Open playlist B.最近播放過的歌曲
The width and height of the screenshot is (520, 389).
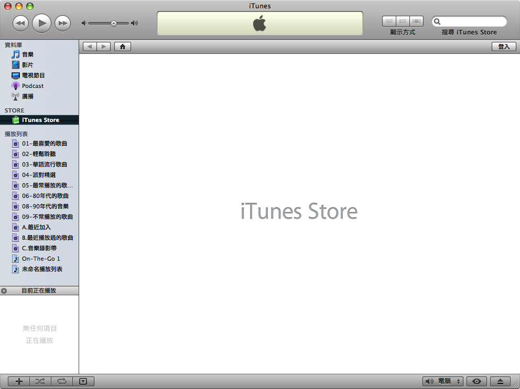click(39, 238)
